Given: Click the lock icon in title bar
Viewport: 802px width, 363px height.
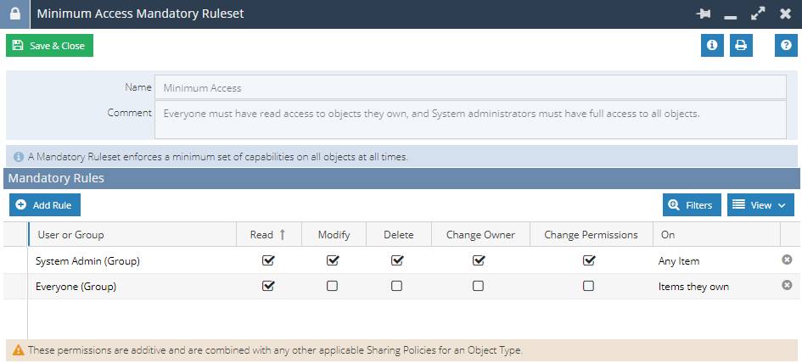Looking at the screenshot, I should pos(15,14).
